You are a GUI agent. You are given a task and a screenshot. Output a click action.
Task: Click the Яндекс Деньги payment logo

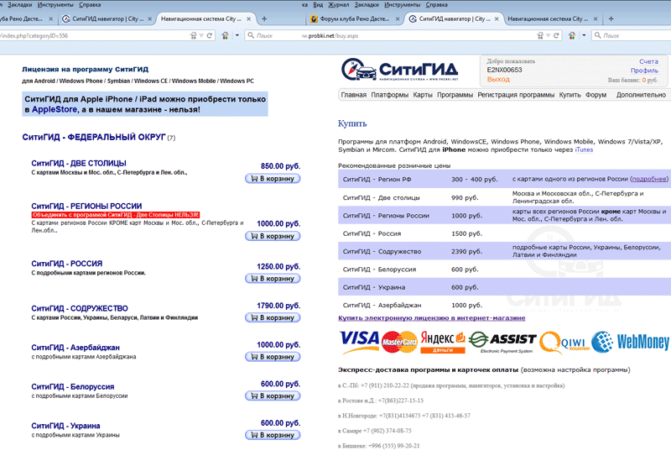[x=443, y=342]
